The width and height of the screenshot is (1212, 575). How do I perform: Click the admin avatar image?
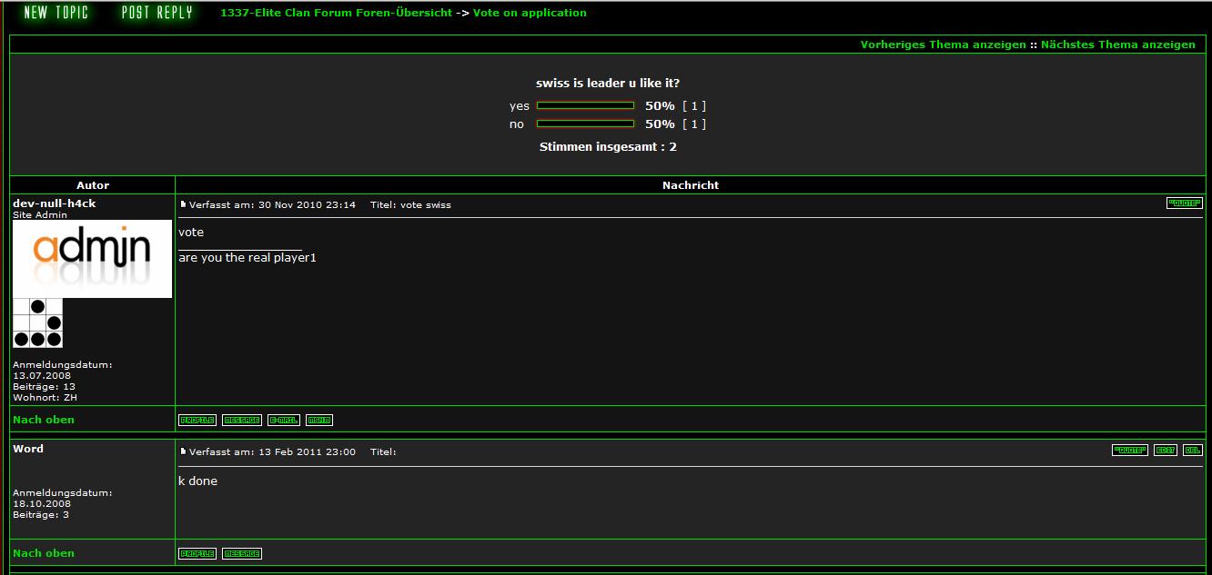click(x=92, y=258)
